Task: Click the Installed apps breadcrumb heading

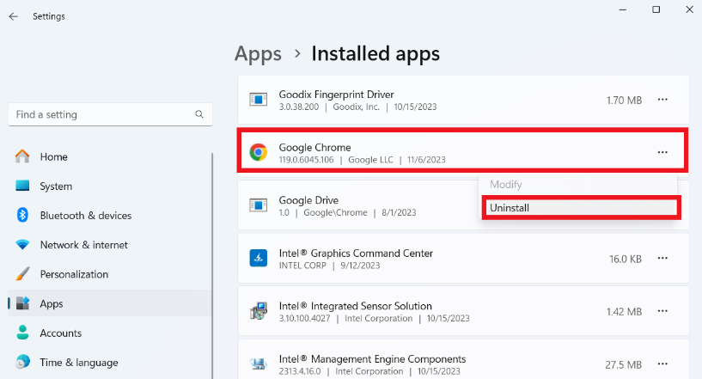Action: click(375, 54)
